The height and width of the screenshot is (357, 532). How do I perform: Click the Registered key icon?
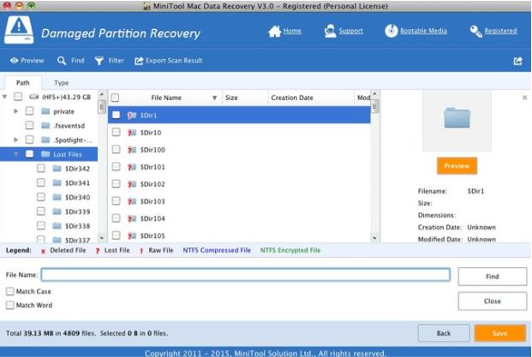(x=475, y=31)
